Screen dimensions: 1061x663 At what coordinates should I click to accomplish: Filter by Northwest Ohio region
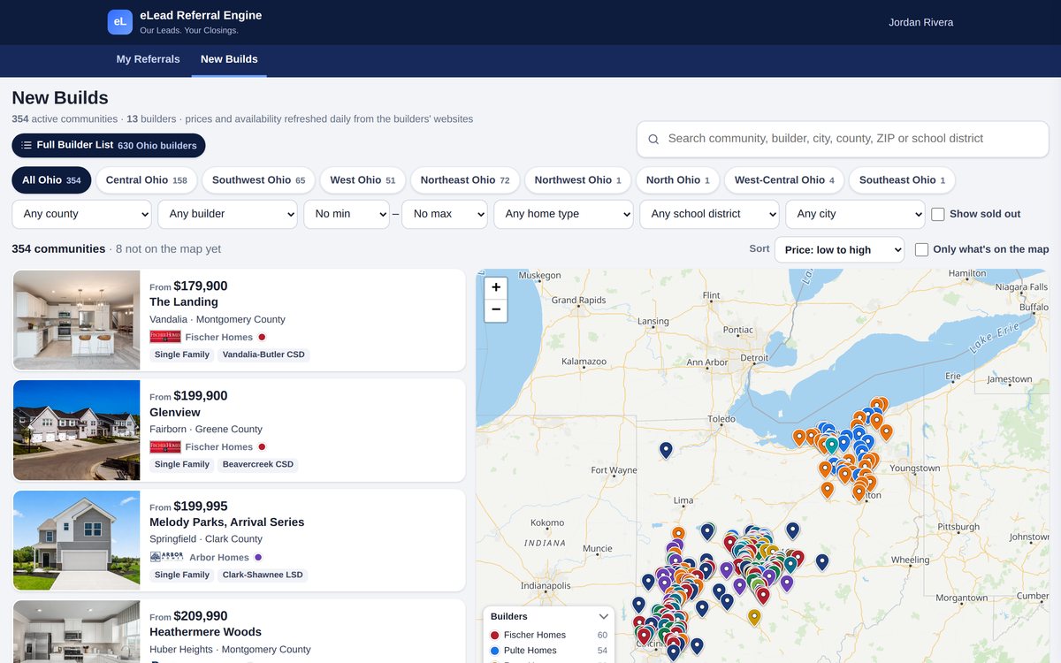click(577, 179)
